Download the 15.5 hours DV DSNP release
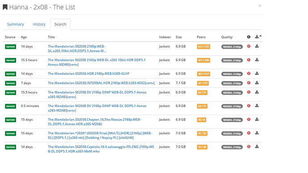The width and height of the screenshot is (308, 173). tap(257, 92)
